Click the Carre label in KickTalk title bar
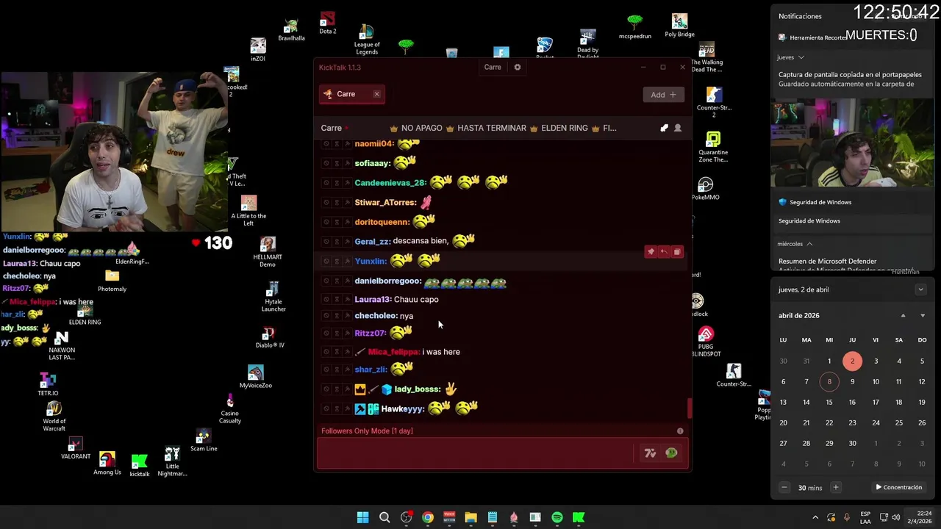Viewport: 941px width, 529px height. 493,67
